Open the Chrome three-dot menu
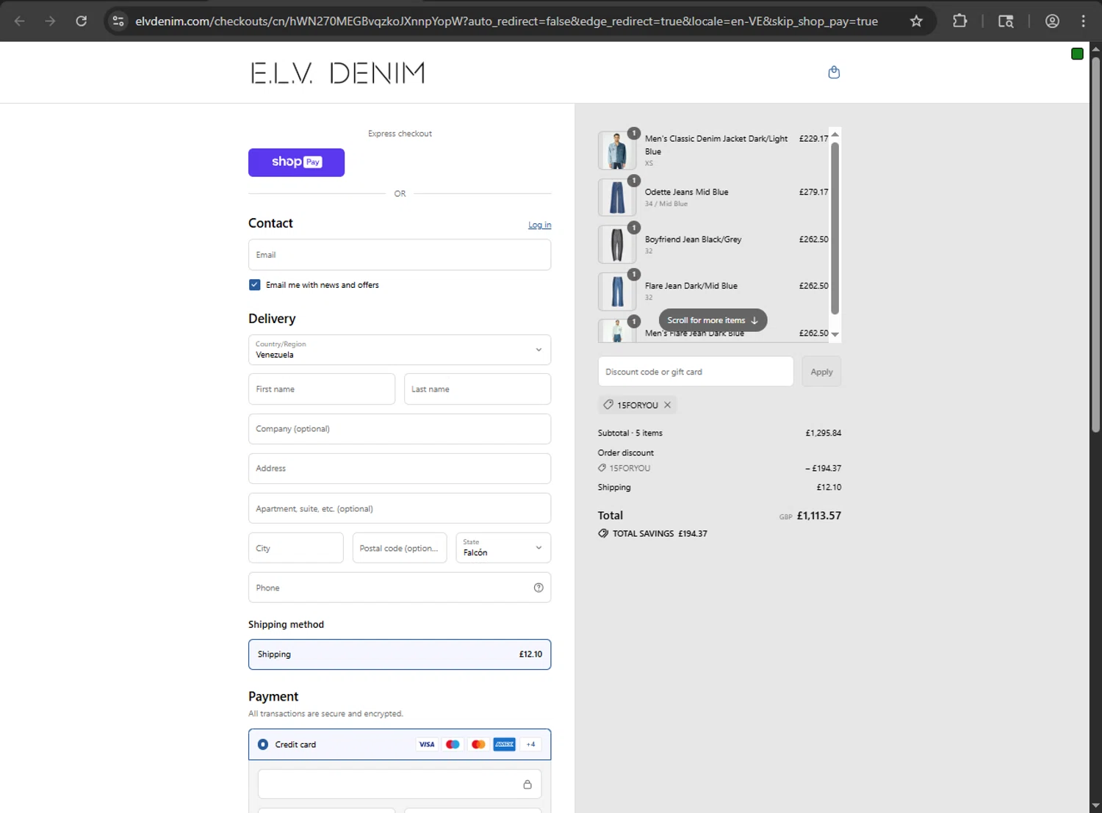 point(1083,21)
